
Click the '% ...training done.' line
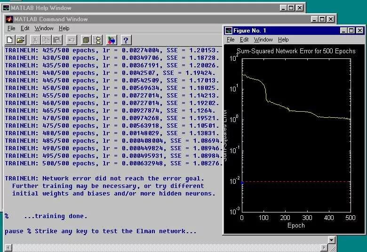pos(46,216)
